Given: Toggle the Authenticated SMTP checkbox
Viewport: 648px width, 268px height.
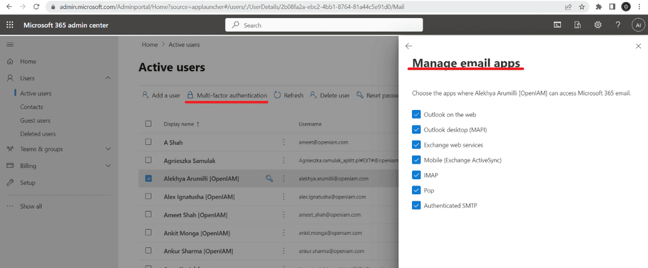Looking at the screenshot, I should [416, 205].
